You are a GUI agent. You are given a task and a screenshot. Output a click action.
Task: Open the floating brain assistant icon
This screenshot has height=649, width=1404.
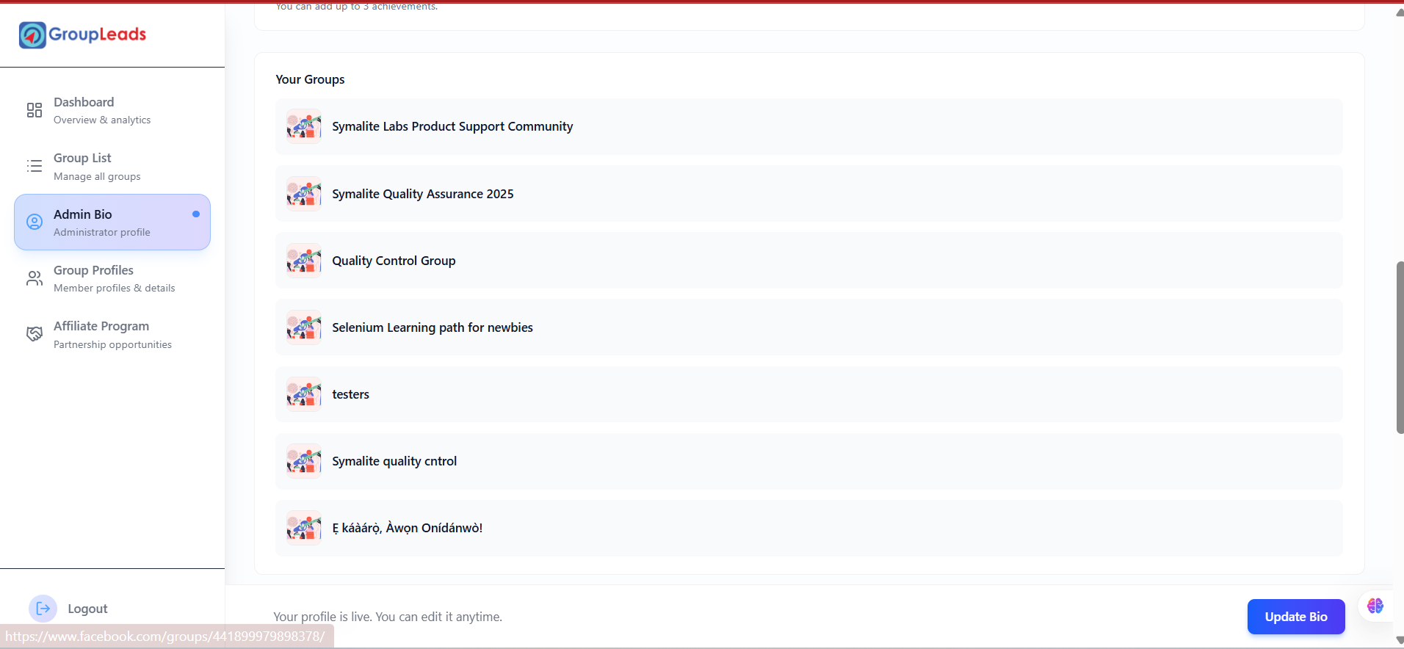(1375, 606)
